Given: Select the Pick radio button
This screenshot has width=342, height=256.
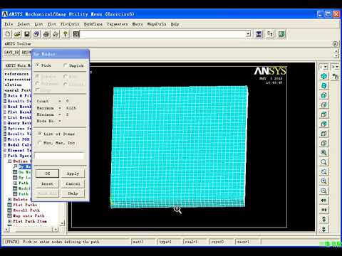Looking at the screenshot, I should [x=37, y=65].
